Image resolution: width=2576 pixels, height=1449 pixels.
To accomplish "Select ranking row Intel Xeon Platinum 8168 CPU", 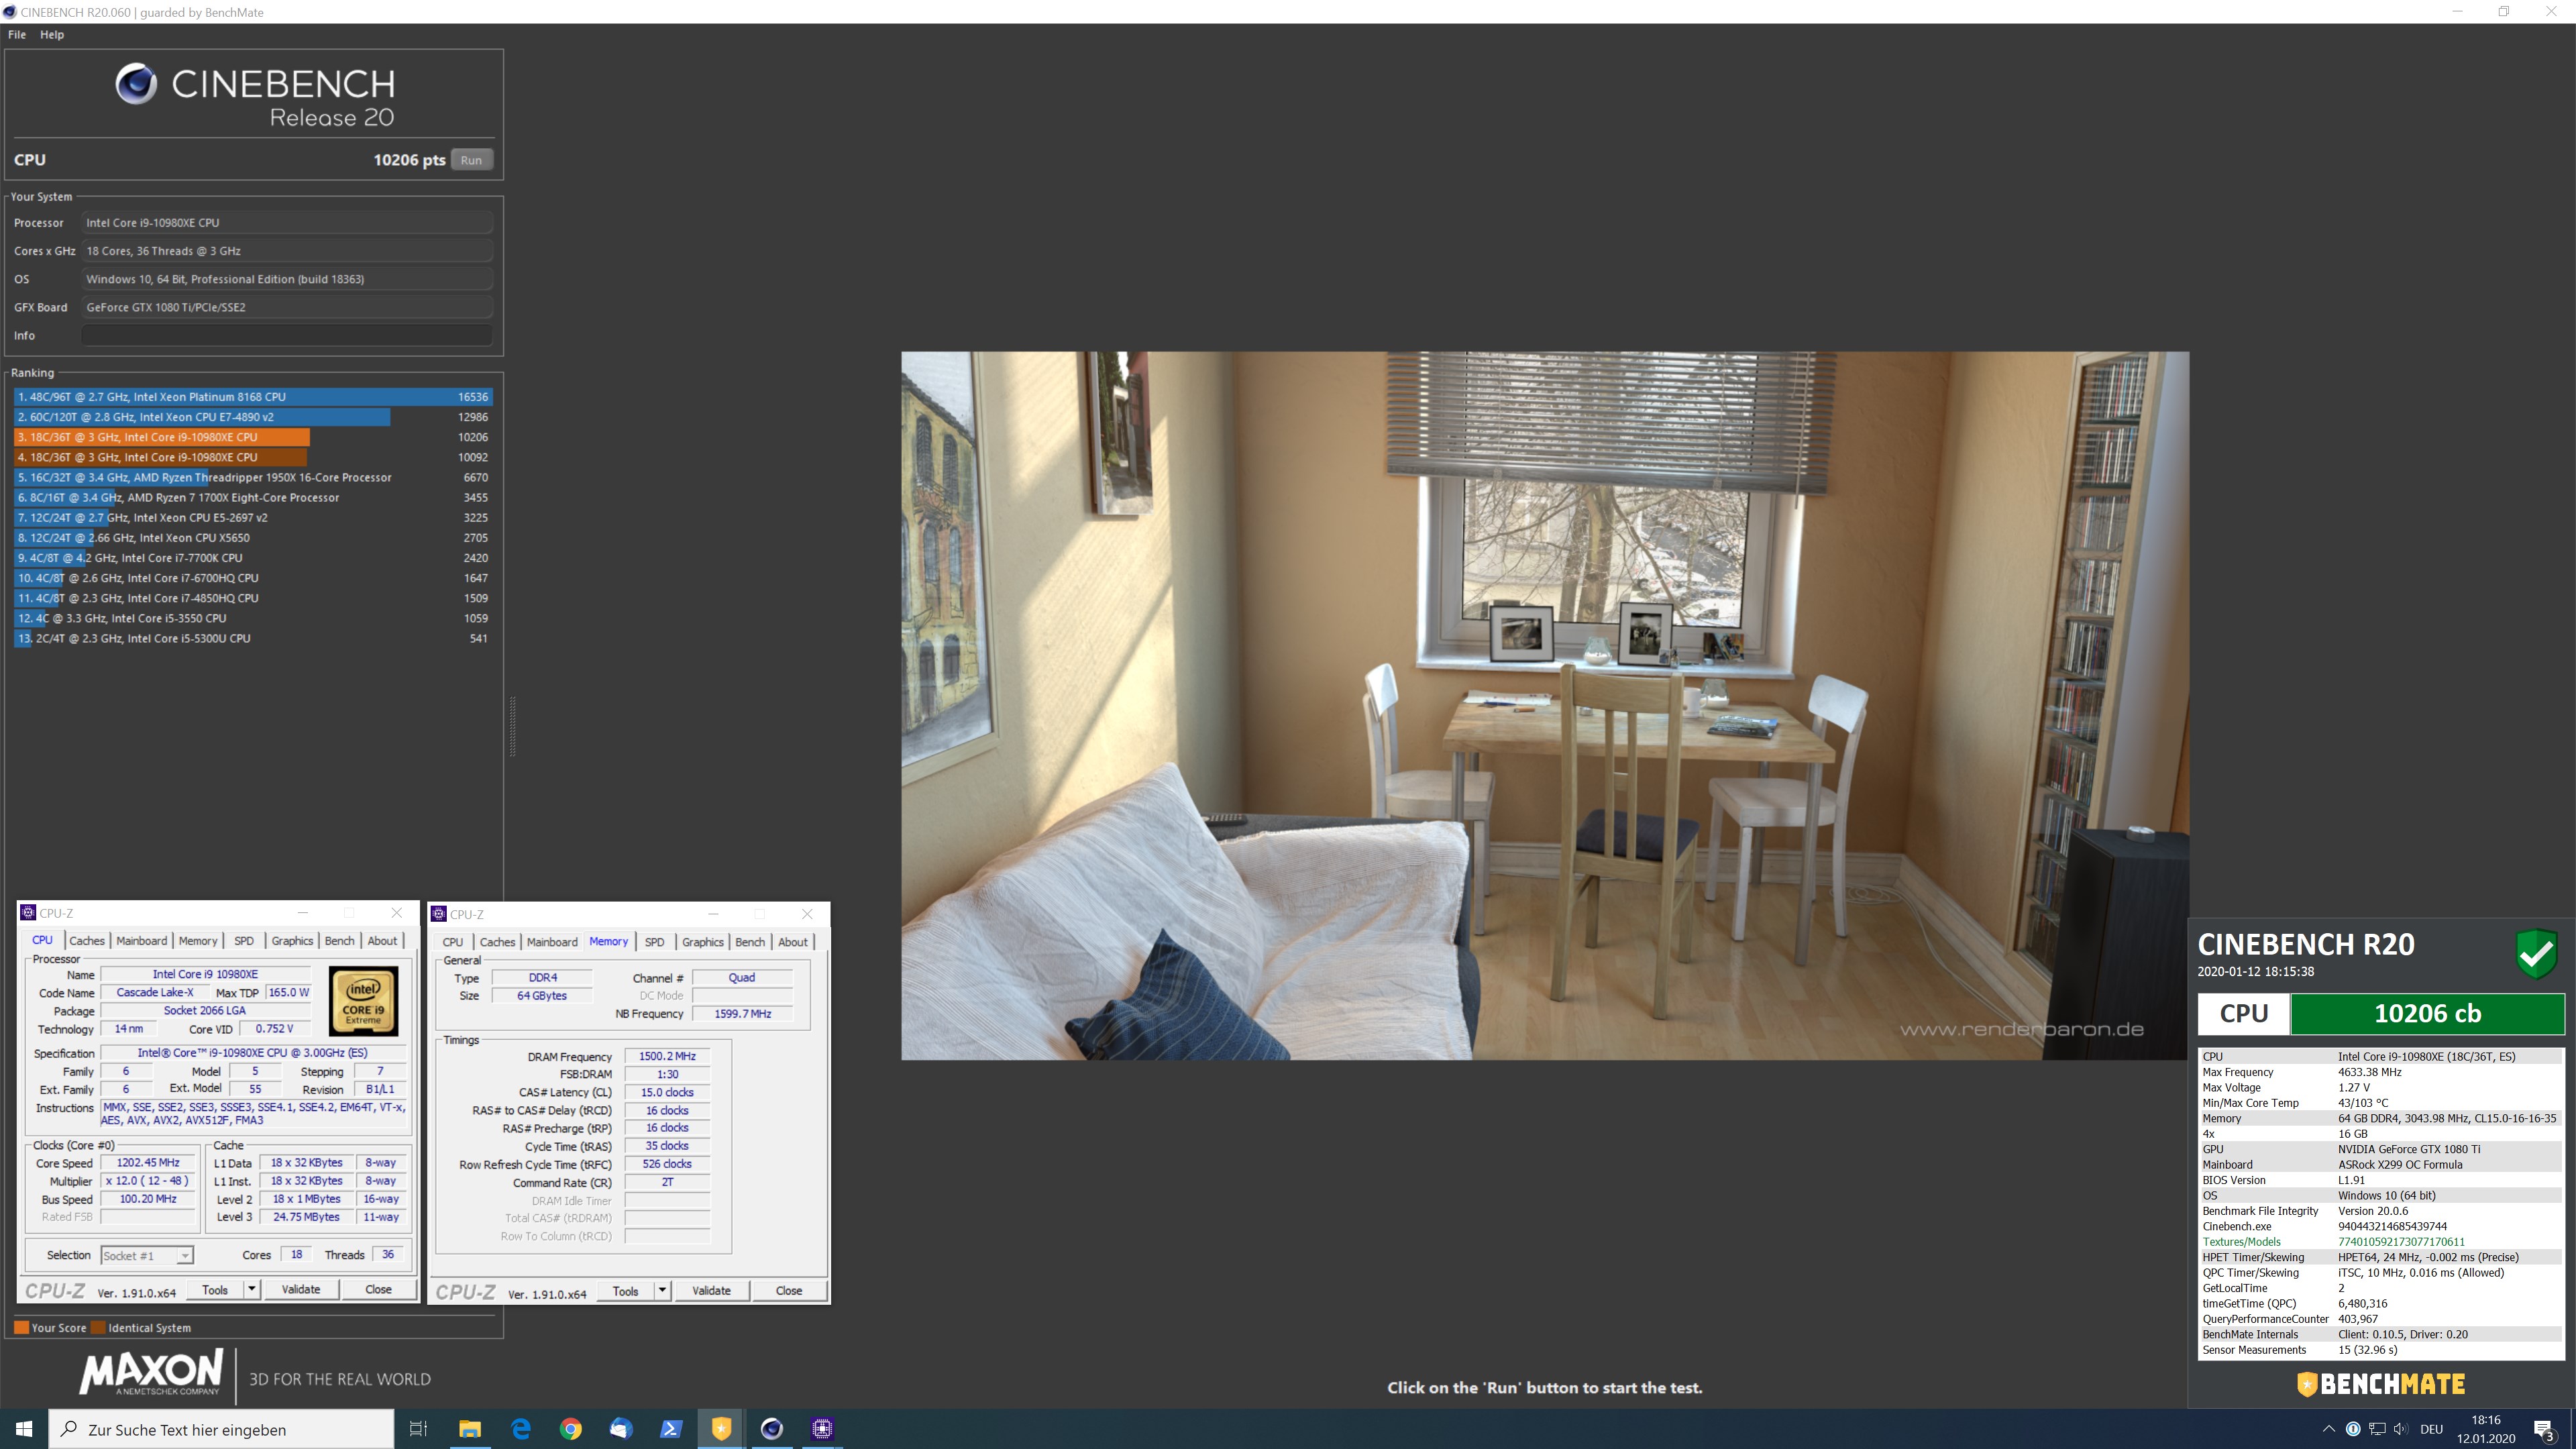I will [253, 397].
